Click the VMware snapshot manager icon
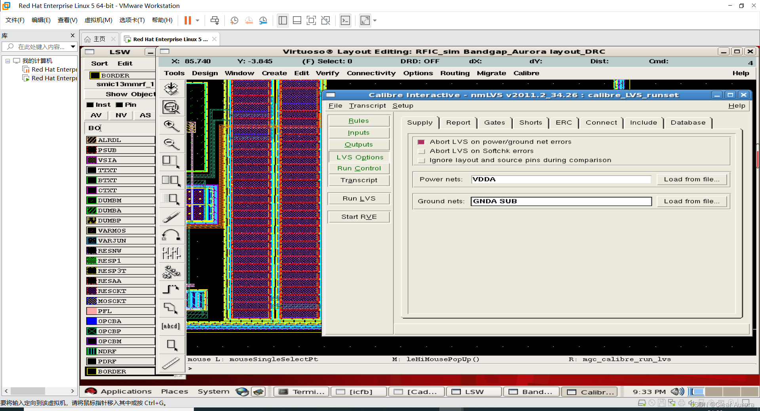The width and height of the screenshot is (760, 411). pyautogui.click(x=263, y=20)
